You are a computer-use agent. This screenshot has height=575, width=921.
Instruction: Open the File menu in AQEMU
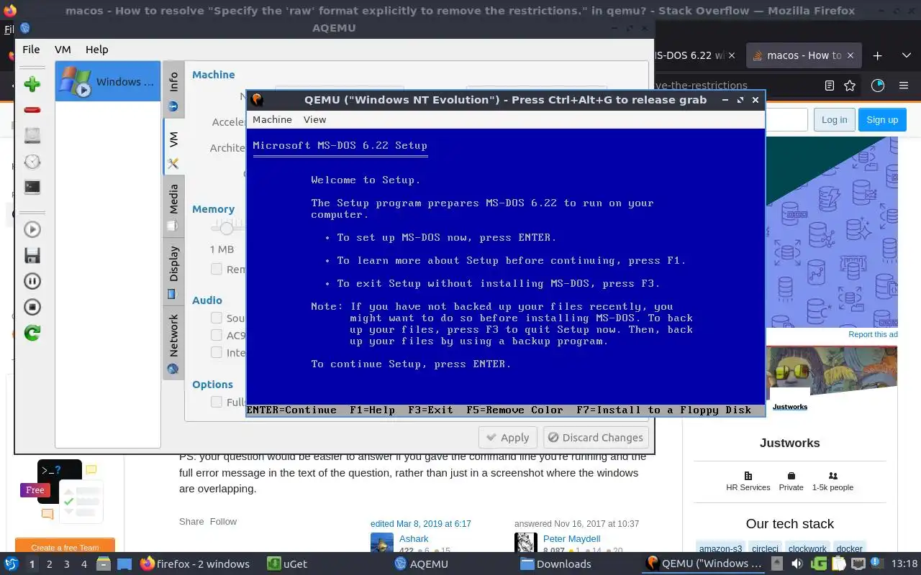[31, 50]
